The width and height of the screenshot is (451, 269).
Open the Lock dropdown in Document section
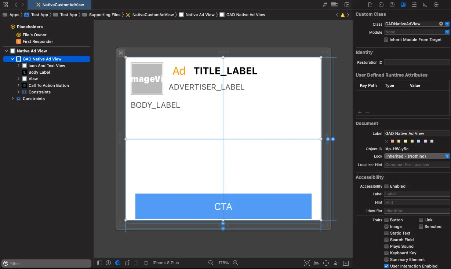click(x=447, y=156)
